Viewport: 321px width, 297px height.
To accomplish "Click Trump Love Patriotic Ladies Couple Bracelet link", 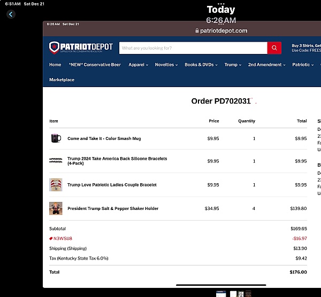I will coord(112,185).
